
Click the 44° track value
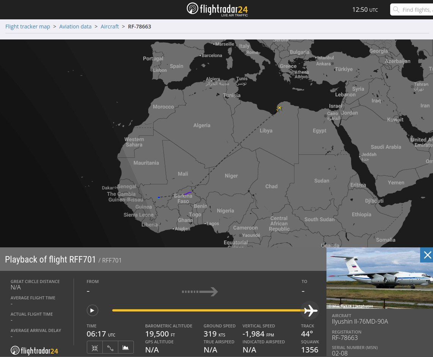pos(307,334)
